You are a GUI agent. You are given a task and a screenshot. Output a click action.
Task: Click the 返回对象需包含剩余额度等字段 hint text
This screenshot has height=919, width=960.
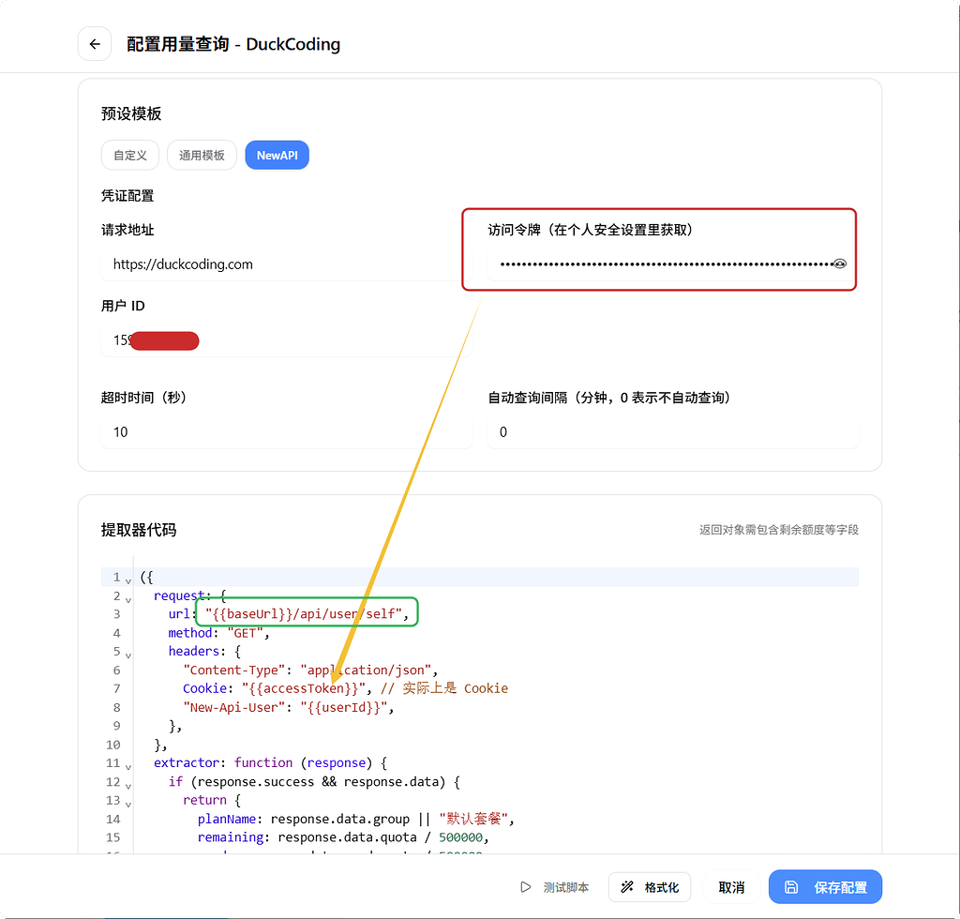pyautogui.click(x=779, y=530)
